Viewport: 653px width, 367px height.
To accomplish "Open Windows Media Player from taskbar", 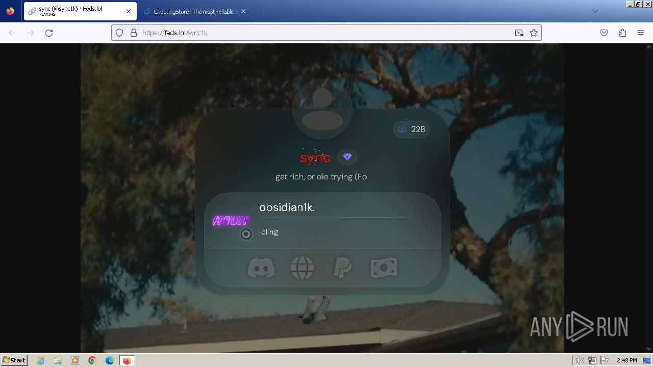I will pos(75,360).
